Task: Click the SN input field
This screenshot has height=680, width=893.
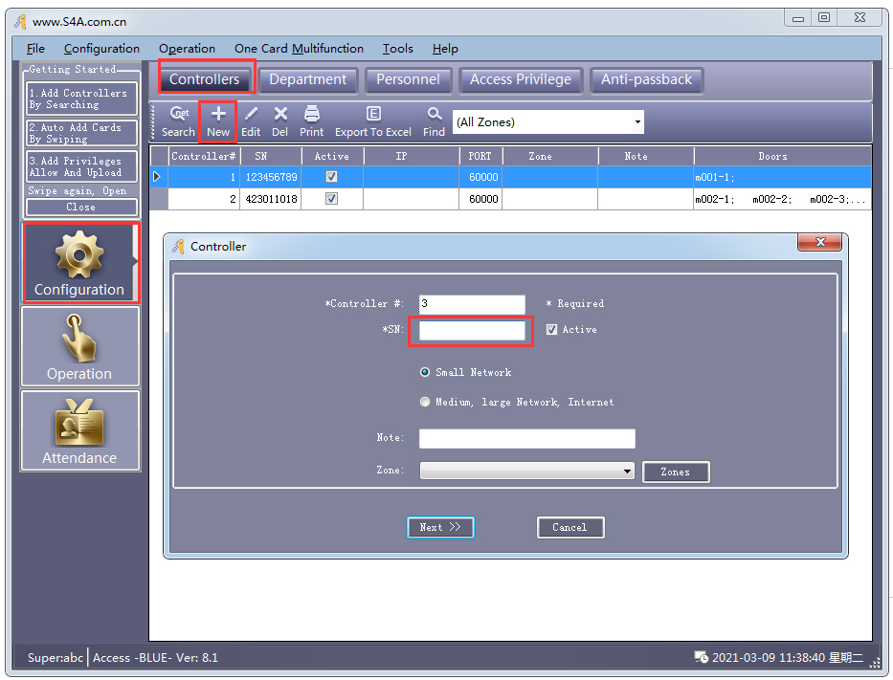Action: pos(471,330)
